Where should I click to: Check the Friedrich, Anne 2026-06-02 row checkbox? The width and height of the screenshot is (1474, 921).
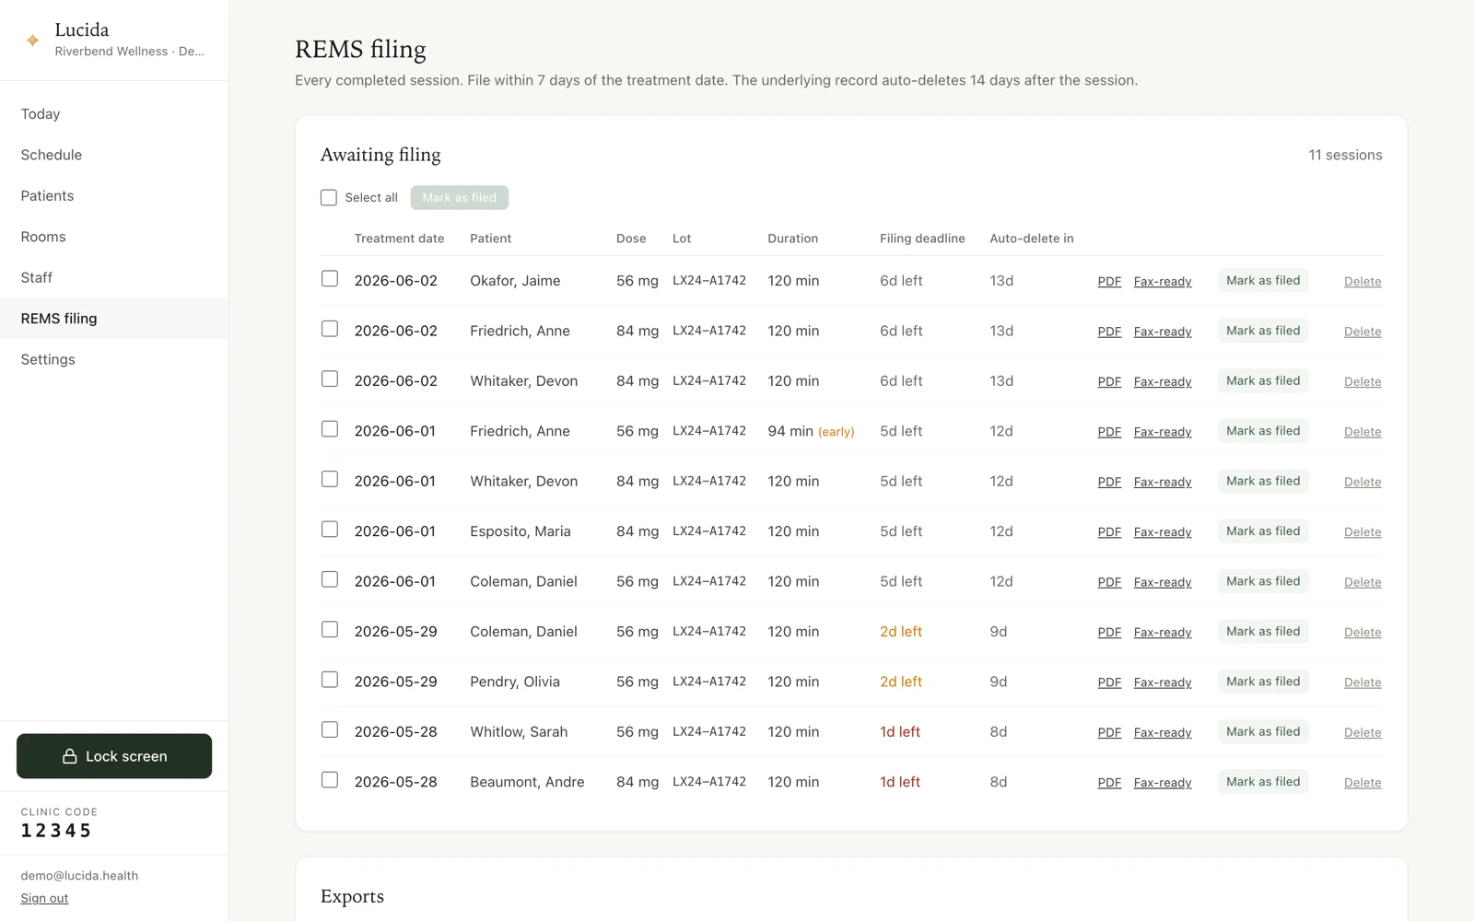point(330,329)
